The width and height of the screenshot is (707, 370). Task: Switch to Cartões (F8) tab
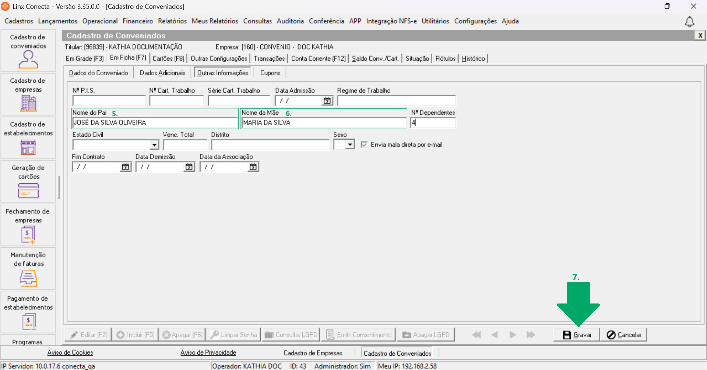click(168, 58)
